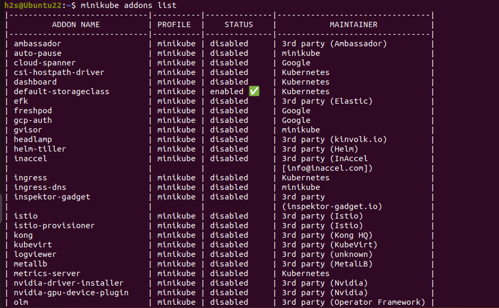Click the '[info@inaccel.com])' maintainer text
Screen dimensions: 499x308
click(x=327, y=168)
